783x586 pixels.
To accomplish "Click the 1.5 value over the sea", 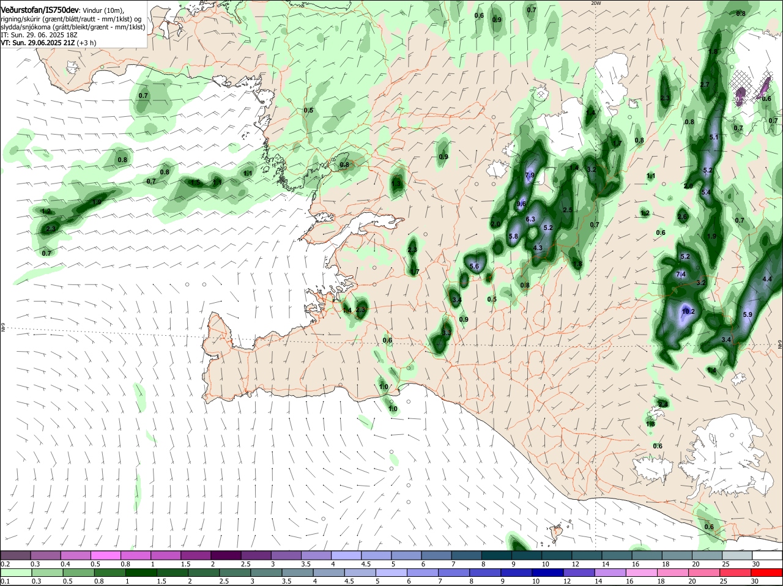I will [196, 182].
